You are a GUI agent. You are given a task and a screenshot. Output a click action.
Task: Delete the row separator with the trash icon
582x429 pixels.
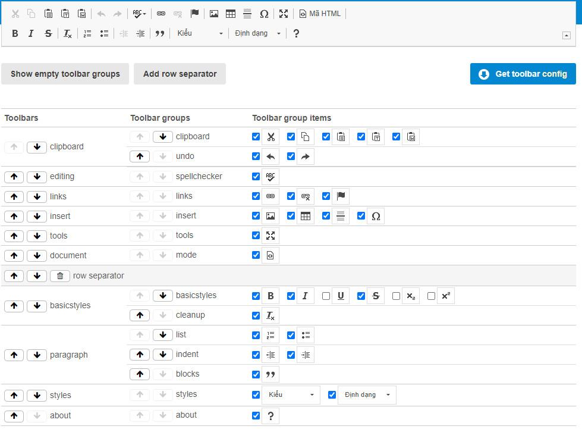tap(60, 276)
